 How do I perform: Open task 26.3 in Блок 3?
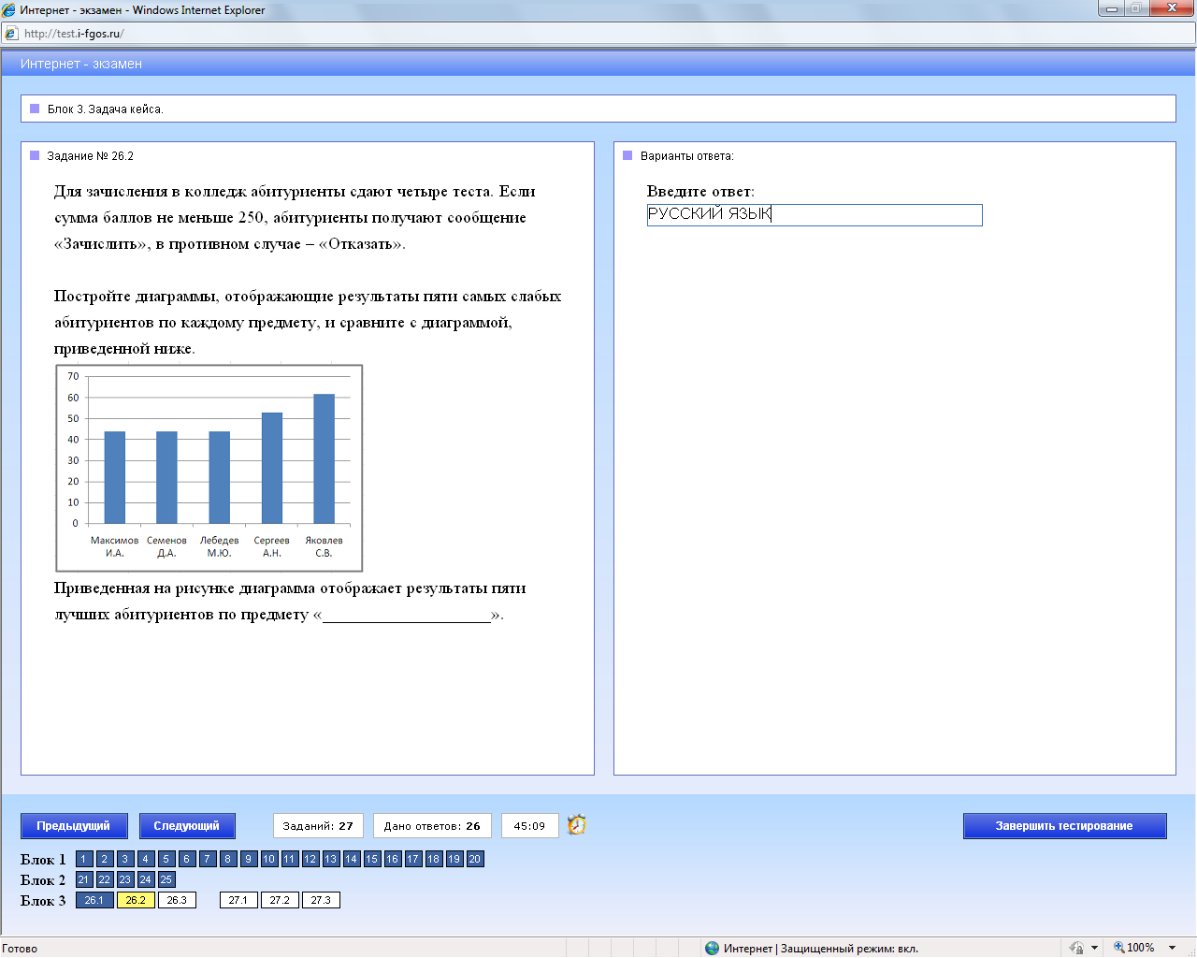tap(177, 900)
